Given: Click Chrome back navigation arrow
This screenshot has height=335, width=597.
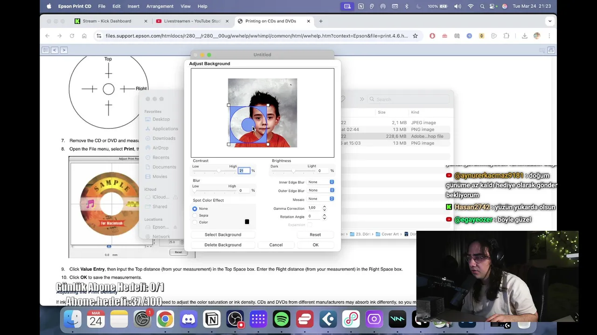Looking at the screenshot, I should tap(47, 36).
